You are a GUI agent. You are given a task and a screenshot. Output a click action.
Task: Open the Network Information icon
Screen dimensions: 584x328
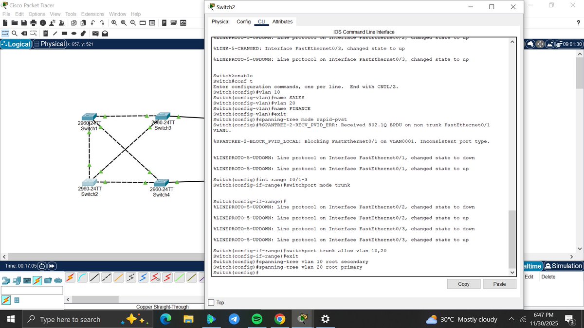tap(43, 23)
